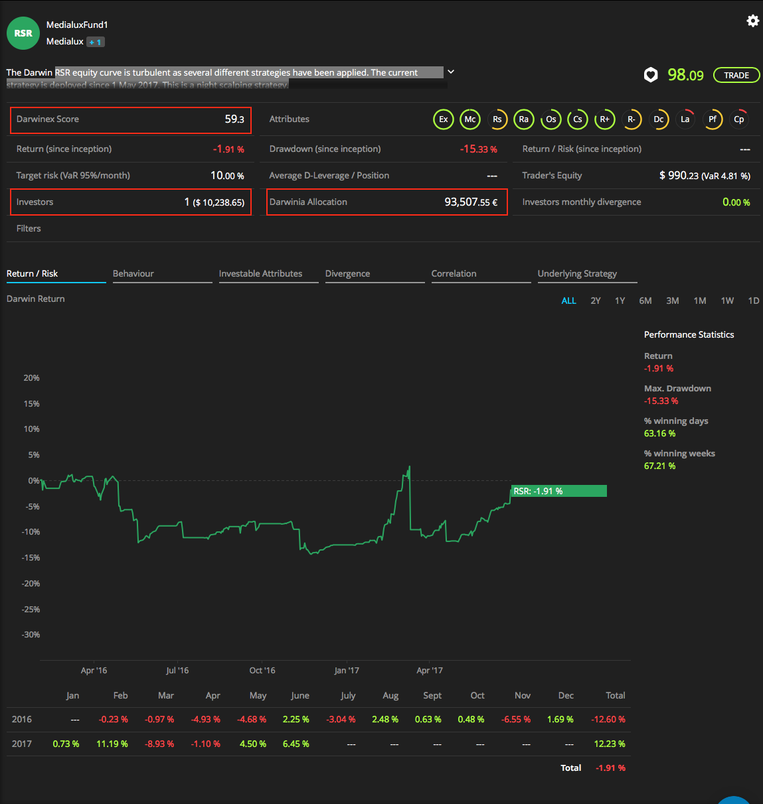
Task: Click the MedialuxFund1 title
Action: [x=77, y=25]
